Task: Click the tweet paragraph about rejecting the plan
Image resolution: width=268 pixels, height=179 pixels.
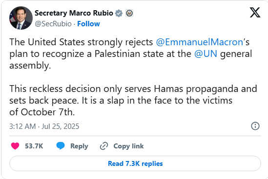Action: pyautogui.click(x=131, y=54)
